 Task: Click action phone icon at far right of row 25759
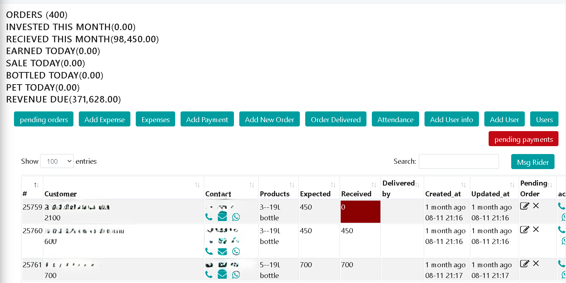[562, 206]
